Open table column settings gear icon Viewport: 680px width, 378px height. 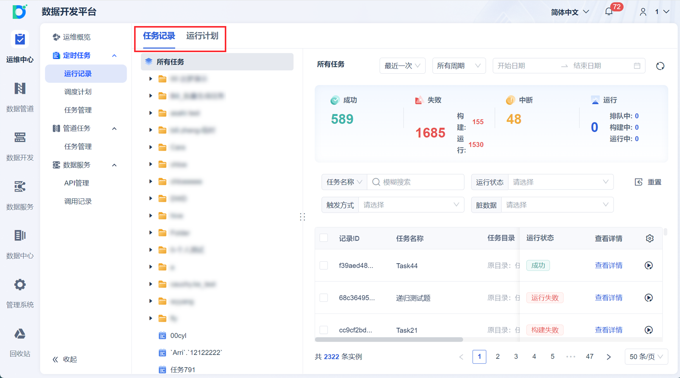click(649, 238)
